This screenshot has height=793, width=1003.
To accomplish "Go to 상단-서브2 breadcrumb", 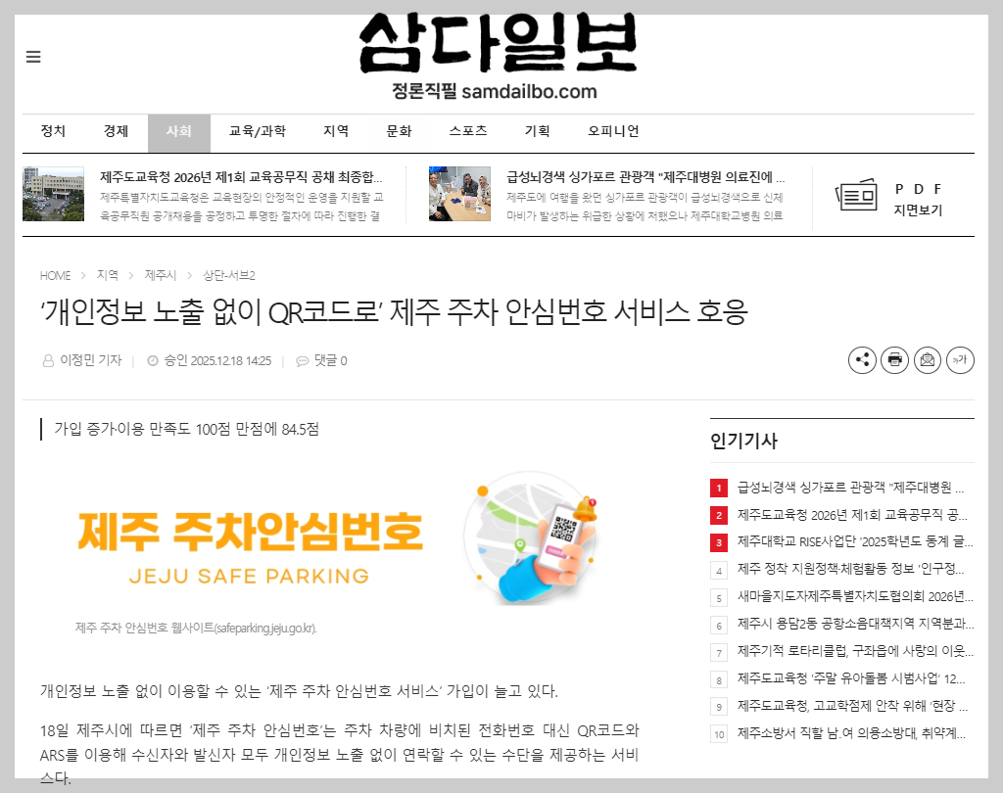I will [229, 276].
